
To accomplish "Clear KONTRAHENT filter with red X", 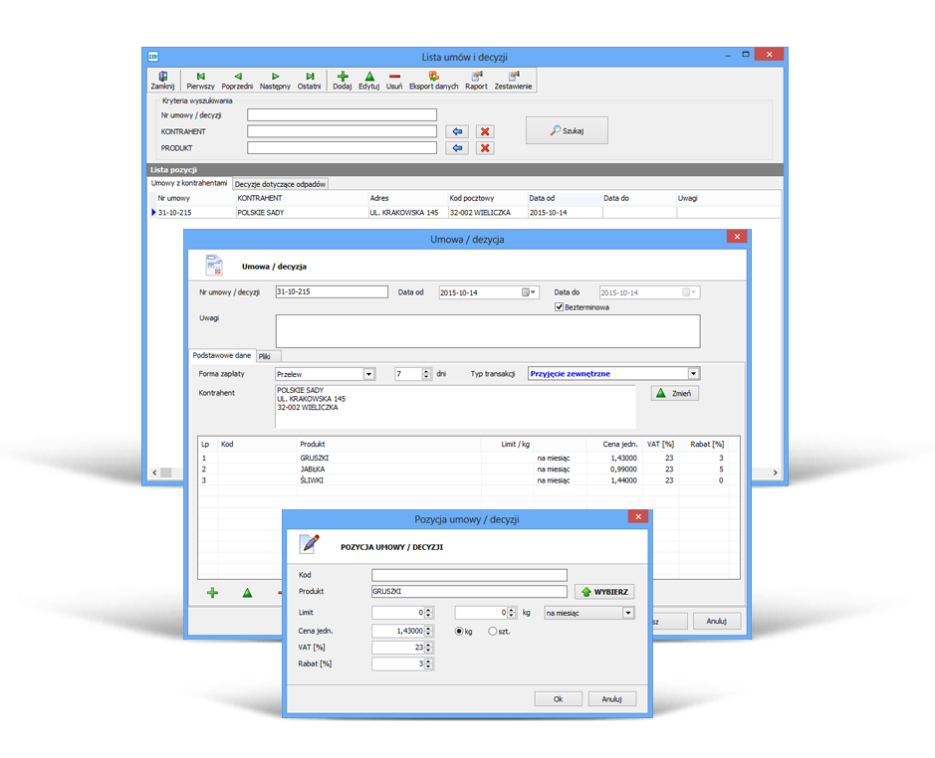I will [485, 131].
